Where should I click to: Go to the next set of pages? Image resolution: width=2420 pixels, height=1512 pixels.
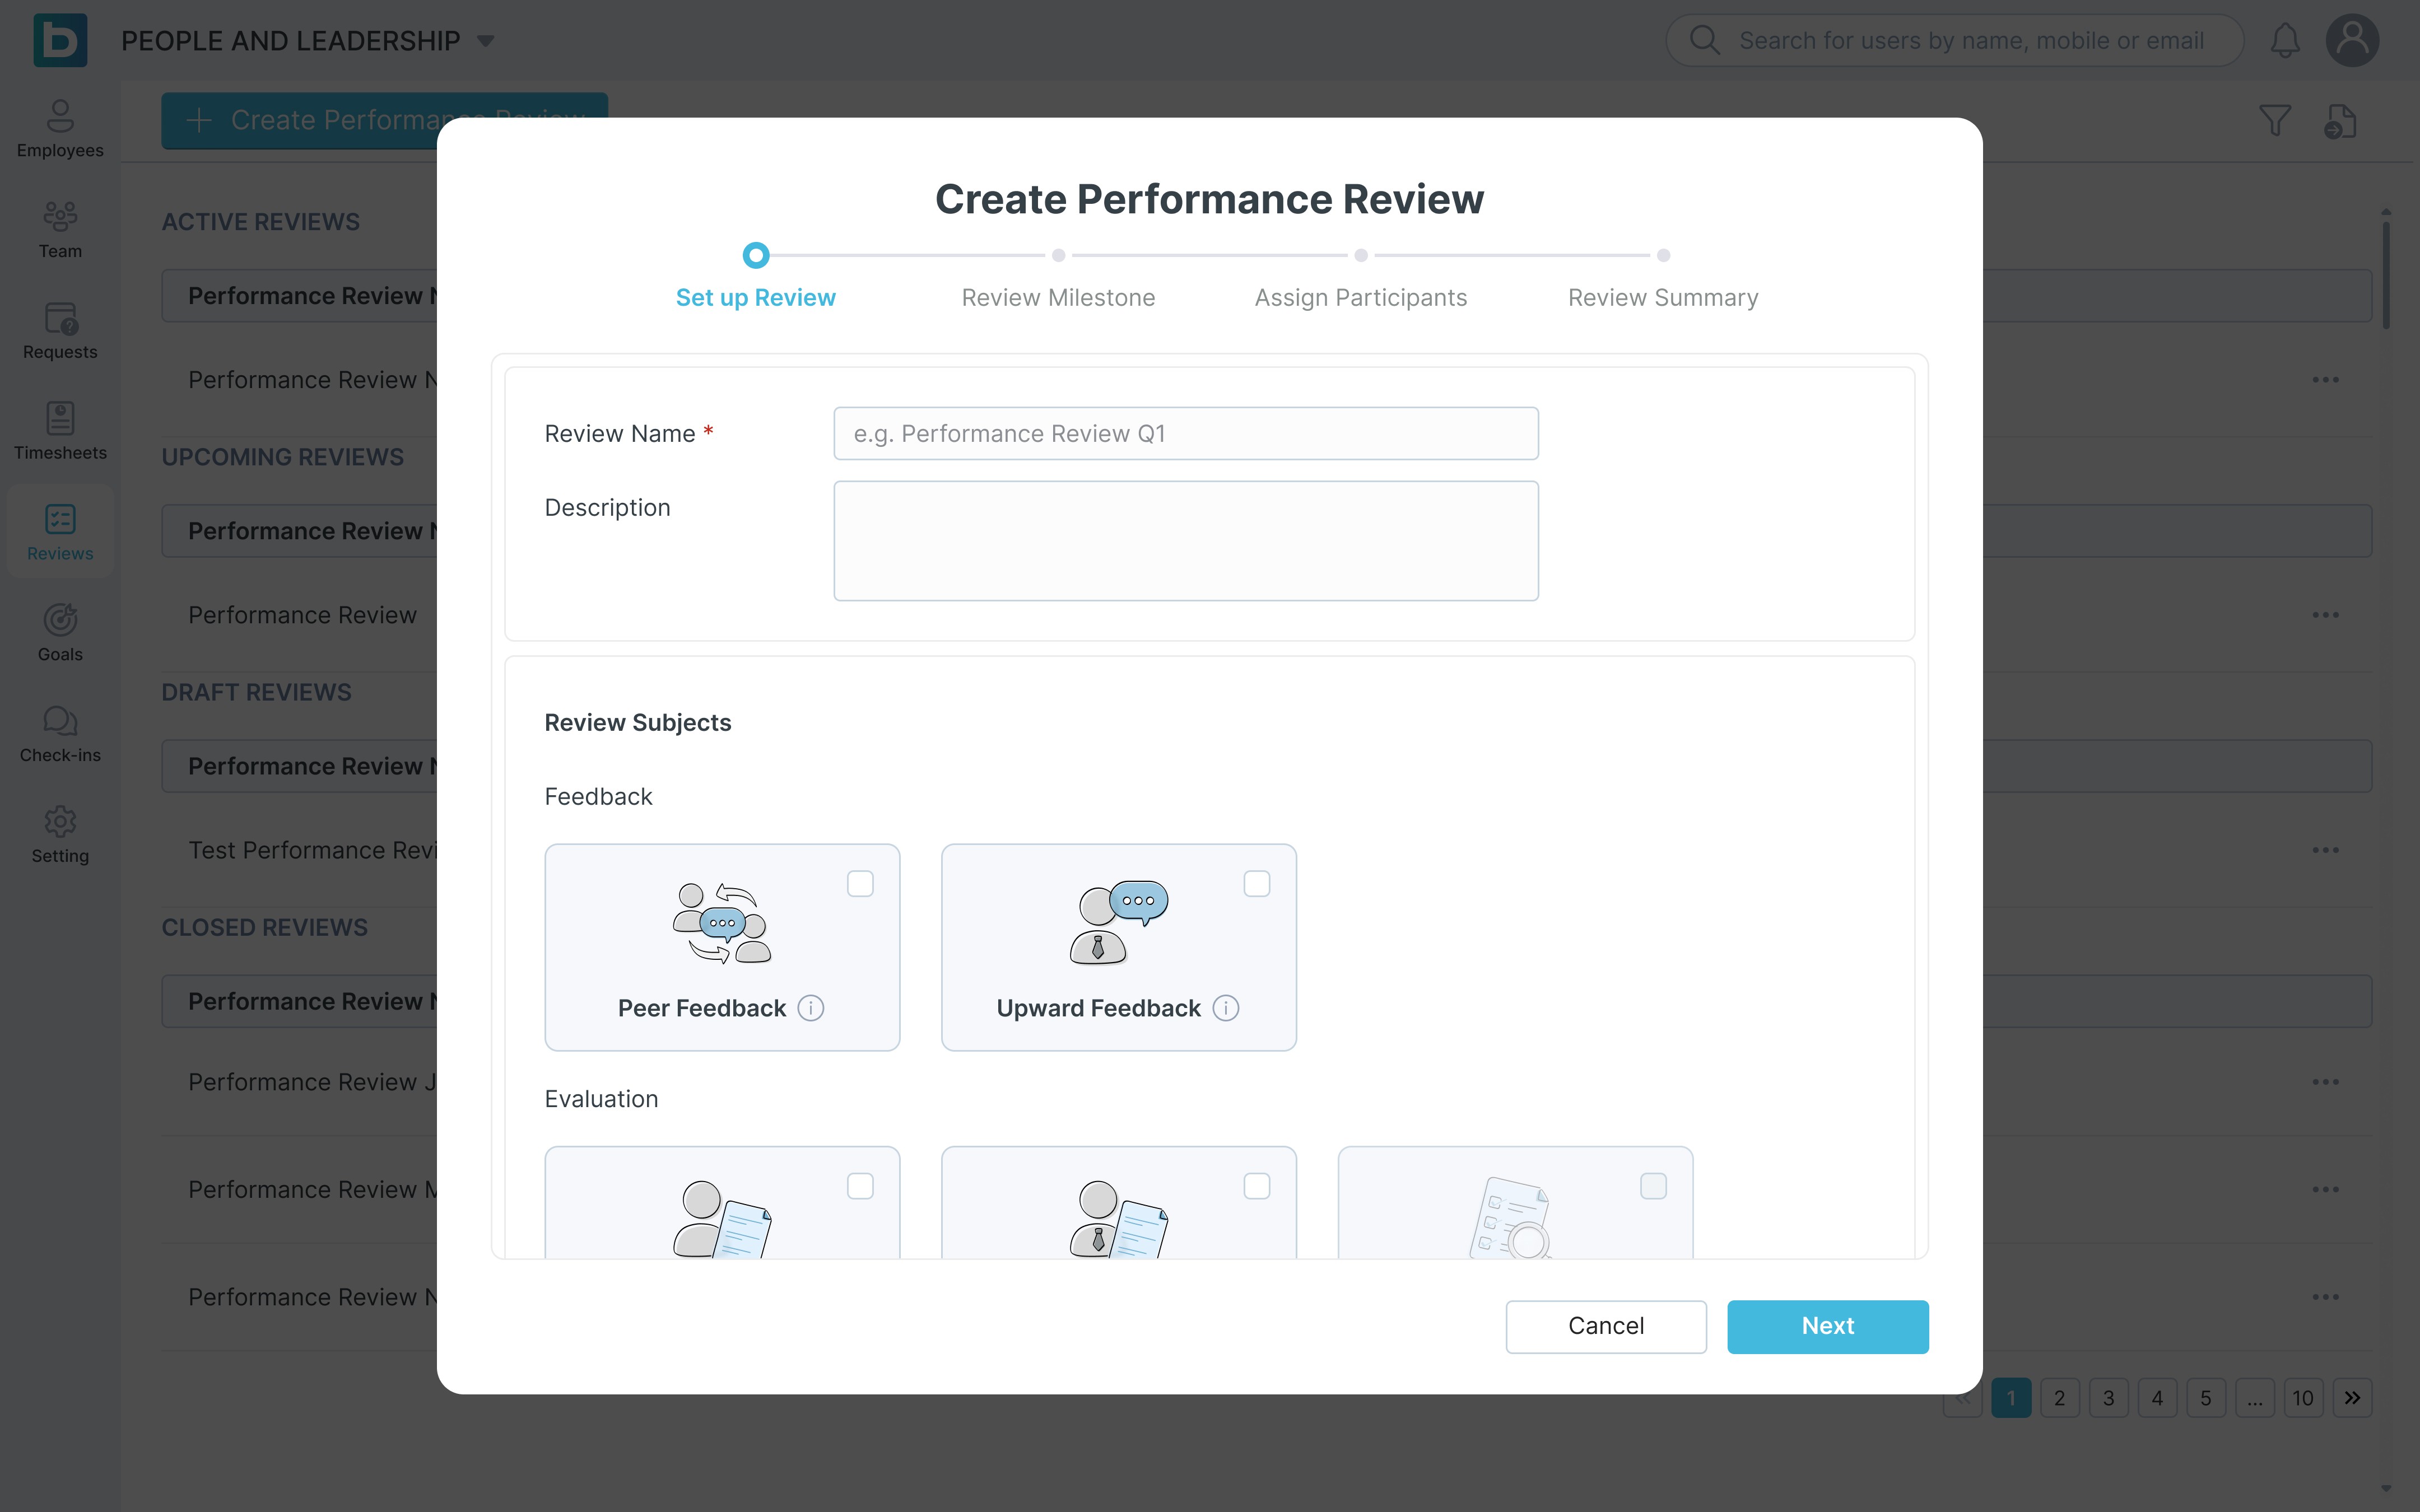click(x=2352, y=1398)
